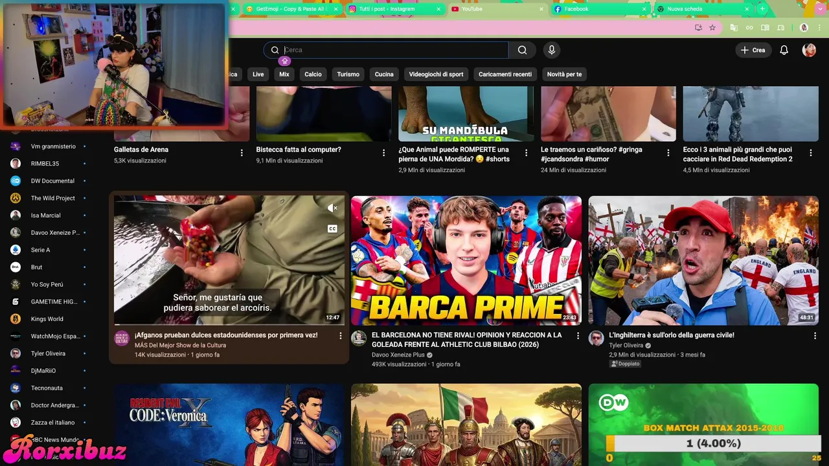Open Chrome three-dot menu
The height and width of the screenshot is (466, 829).
tap(818, 28)
